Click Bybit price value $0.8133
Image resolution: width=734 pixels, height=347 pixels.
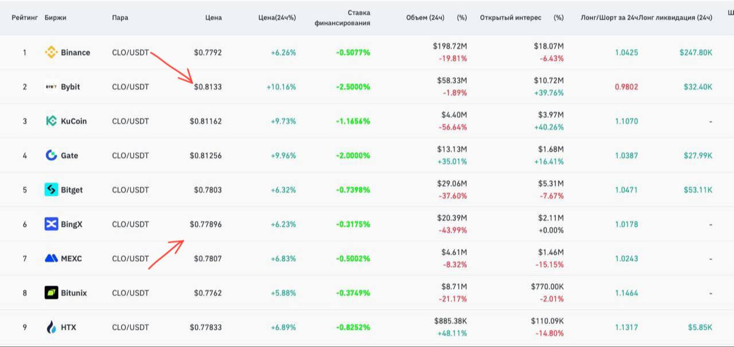pos(208,87)
